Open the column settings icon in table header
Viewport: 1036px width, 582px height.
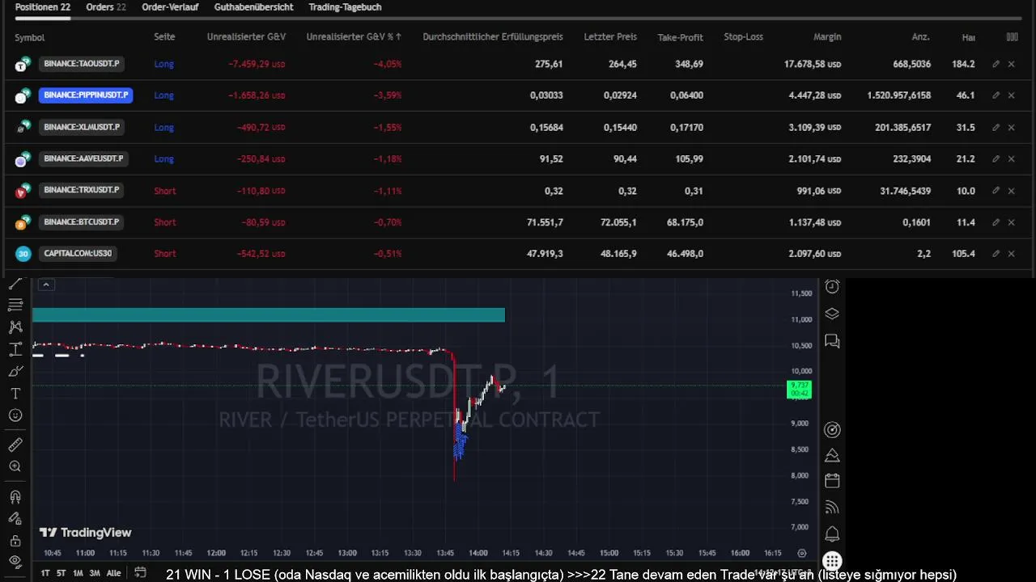pyautogui.click(x=1012, y=37)
